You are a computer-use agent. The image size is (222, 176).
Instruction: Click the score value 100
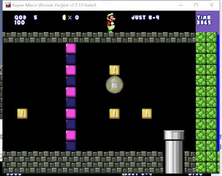[19, 23]
